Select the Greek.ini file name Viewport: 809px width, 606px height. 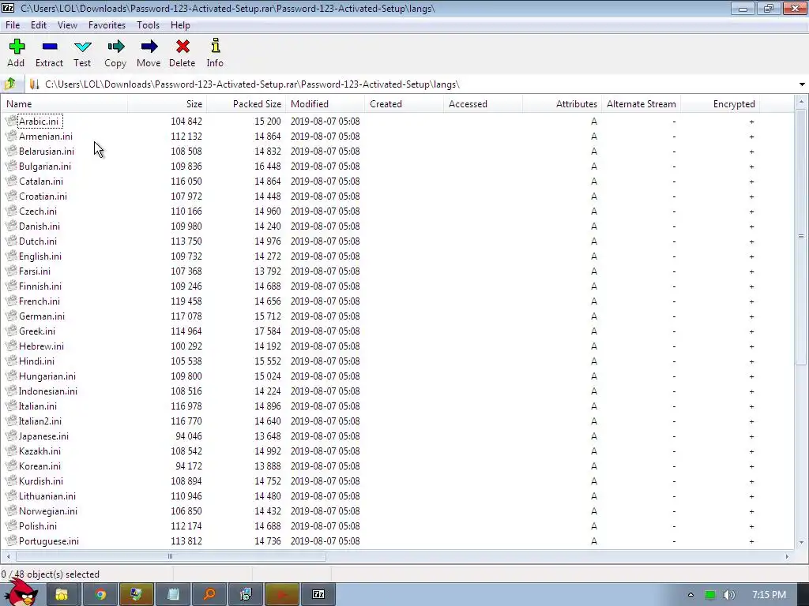click(x=37, y=331)
